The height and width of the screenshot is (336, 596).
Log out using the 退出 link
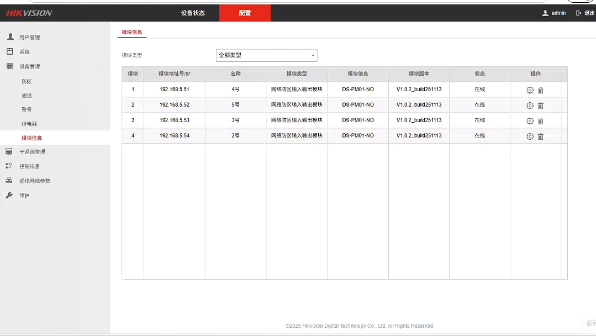tap(585, 13)
